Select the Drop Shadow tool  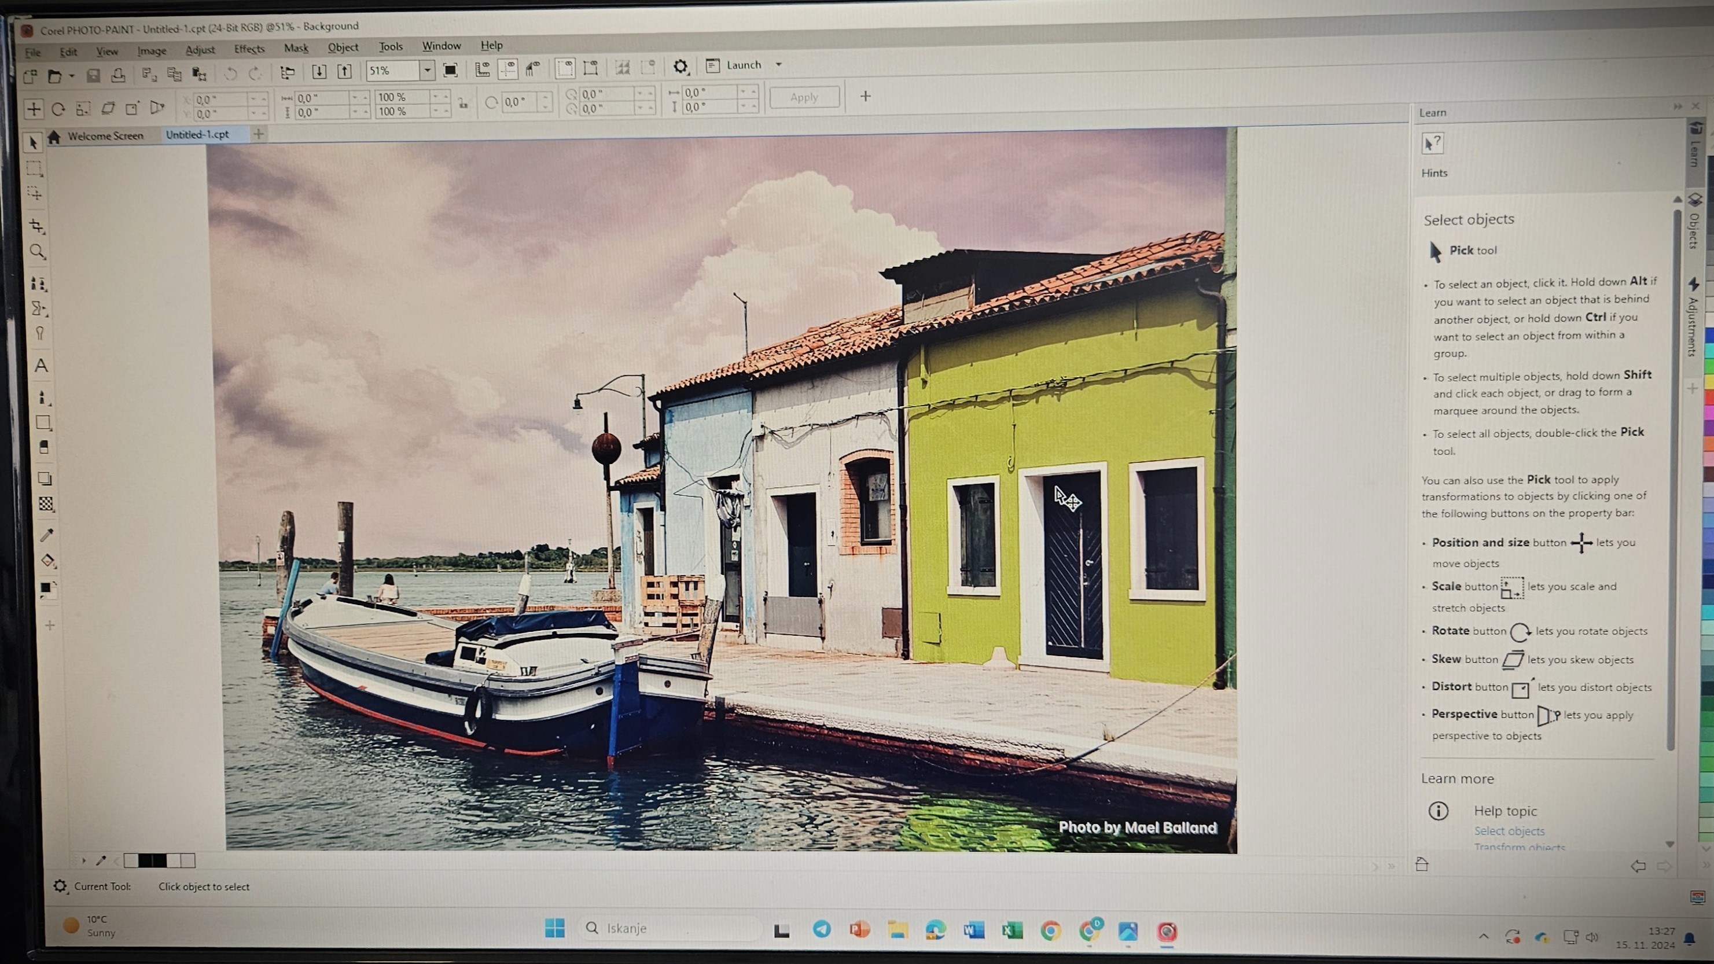(45, 479)
